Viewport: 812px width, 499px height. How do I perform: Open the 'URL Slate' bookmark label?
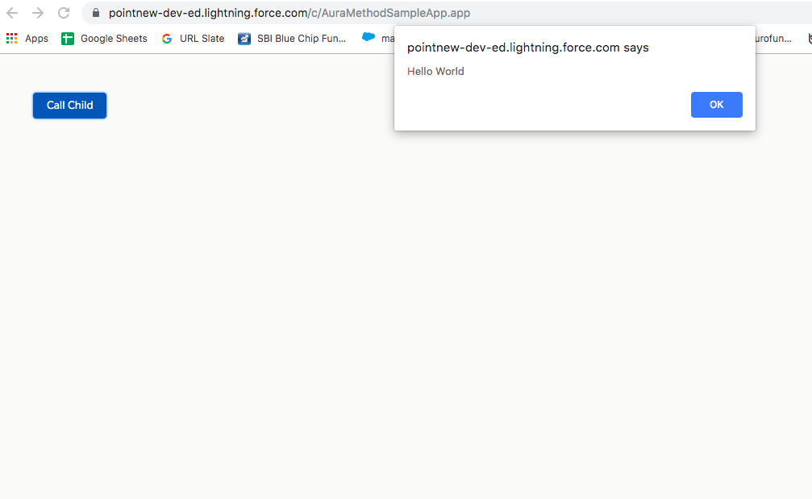point(202,38)
